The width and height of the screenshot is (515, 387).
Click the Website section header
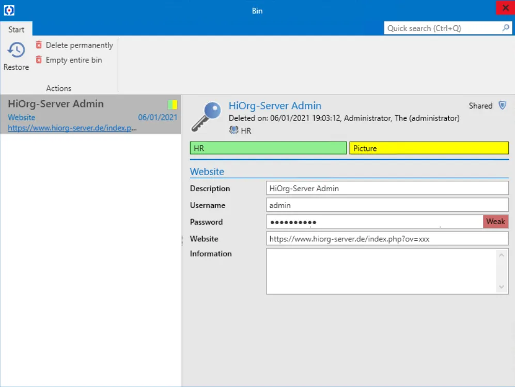pos(207,172)
